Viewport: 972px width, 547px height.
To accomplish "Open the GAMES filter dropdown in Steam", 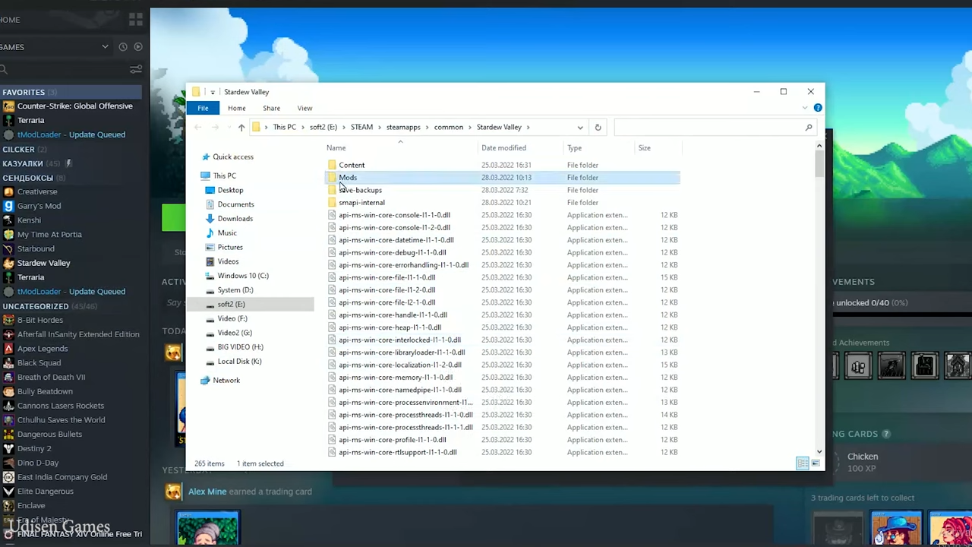I will pos(105,47).
